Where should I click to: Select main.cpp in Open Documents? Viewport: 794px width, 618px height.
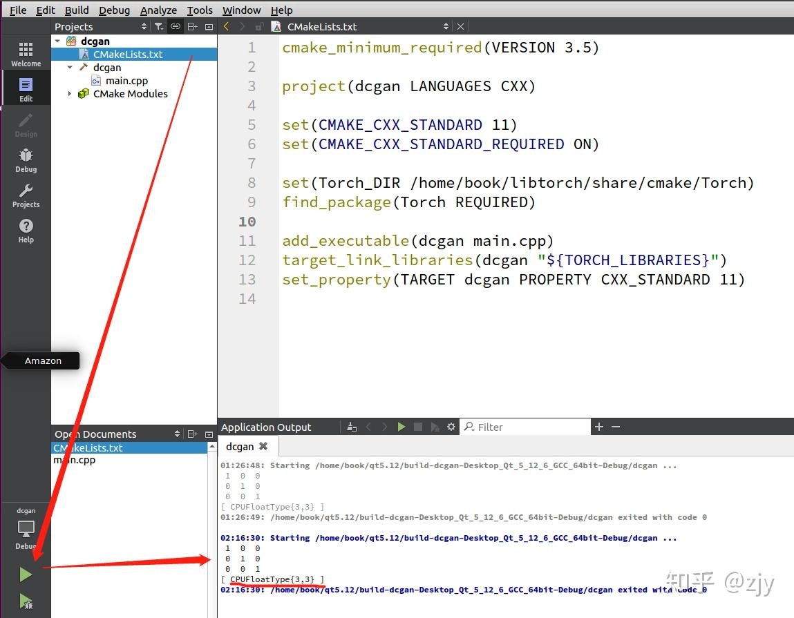(x=75, y=460)
